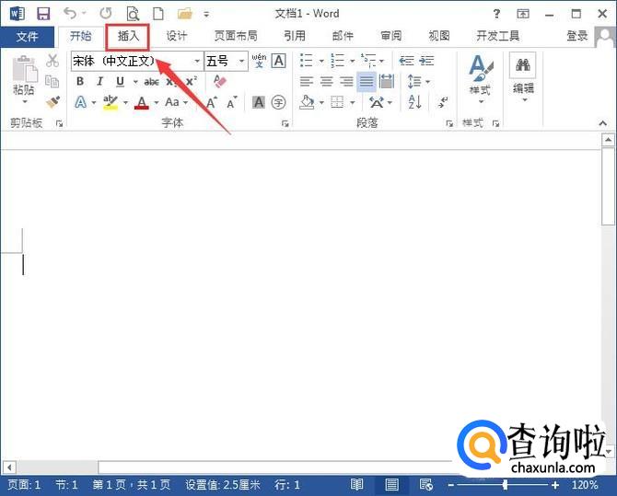Toggle strikethrough abc formatting

pos(152,81)
